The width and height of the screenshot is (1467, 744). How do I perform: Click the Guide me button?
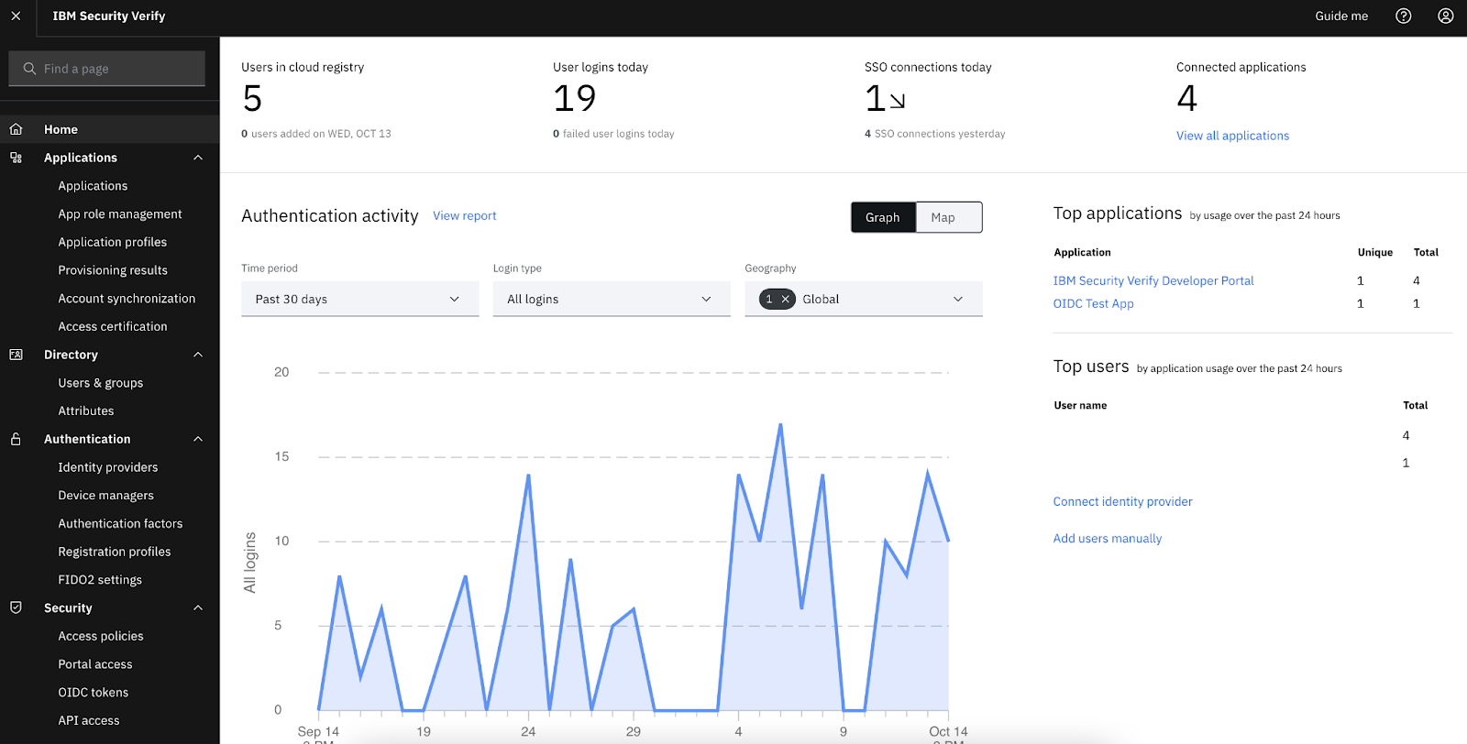tap(1341, 16)
